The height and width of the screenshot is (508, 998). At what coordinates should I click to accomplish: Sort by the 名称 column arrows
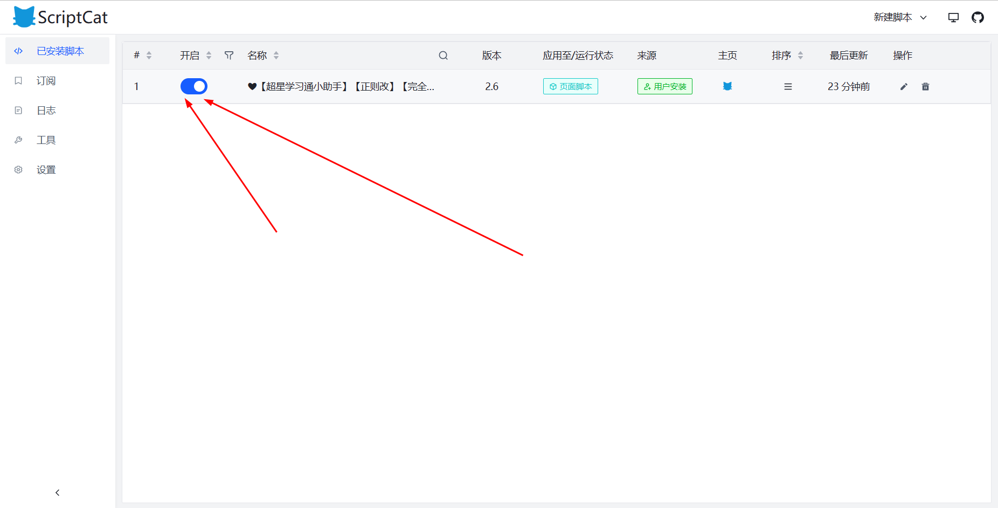coord(276,55)
